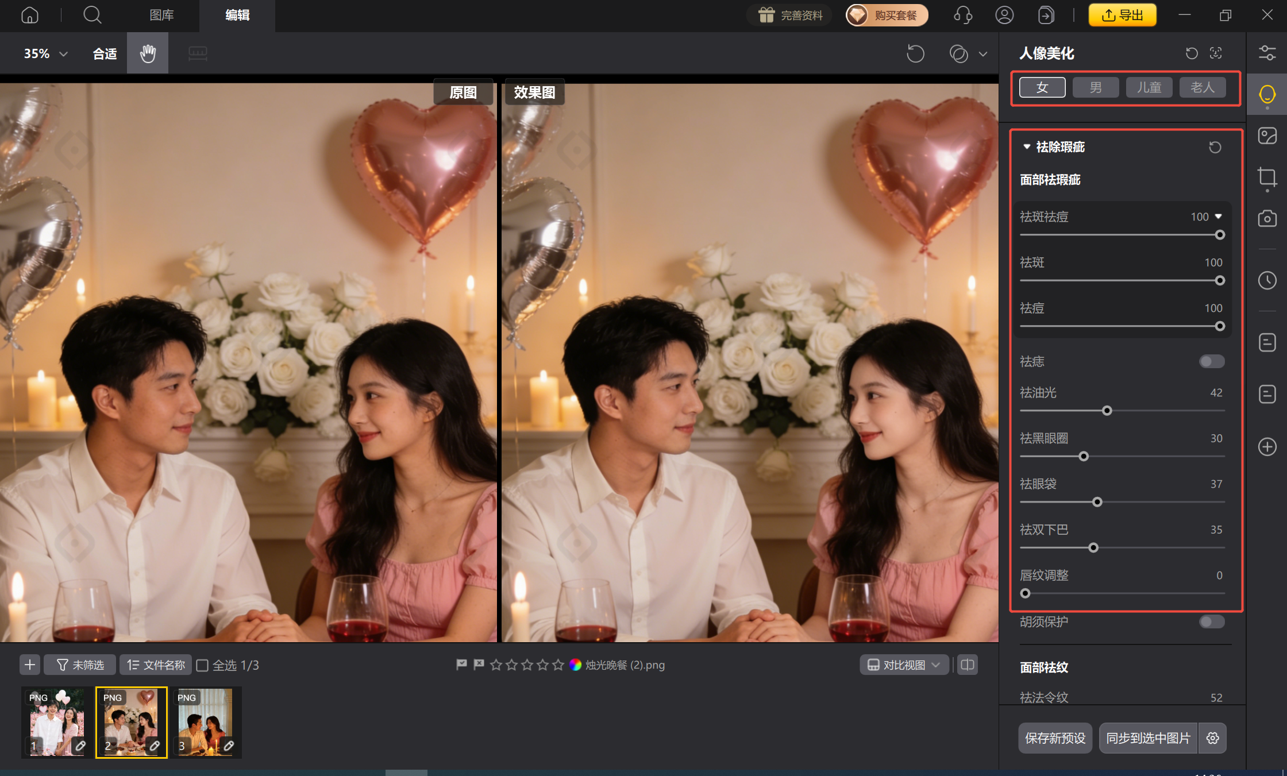Image resolution: width=1287 pixels, height=776 pixels.
Task: Open the history clock panel
Action: 1267,280
